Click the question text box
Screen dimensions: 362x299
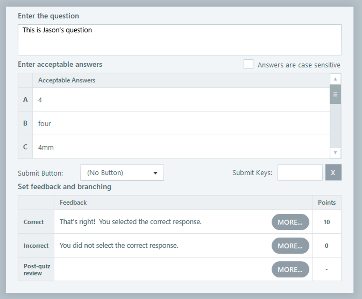tap(179, 40)
